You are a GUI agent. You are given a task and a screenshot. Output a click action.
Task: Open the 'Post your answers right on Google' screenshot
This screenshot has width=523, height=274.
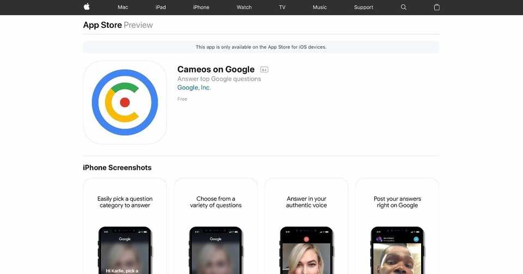397,226
